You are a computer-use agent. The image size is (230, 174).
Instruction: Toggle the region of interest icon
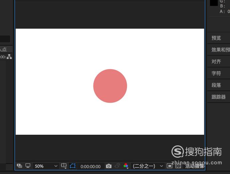coord(170,166)
